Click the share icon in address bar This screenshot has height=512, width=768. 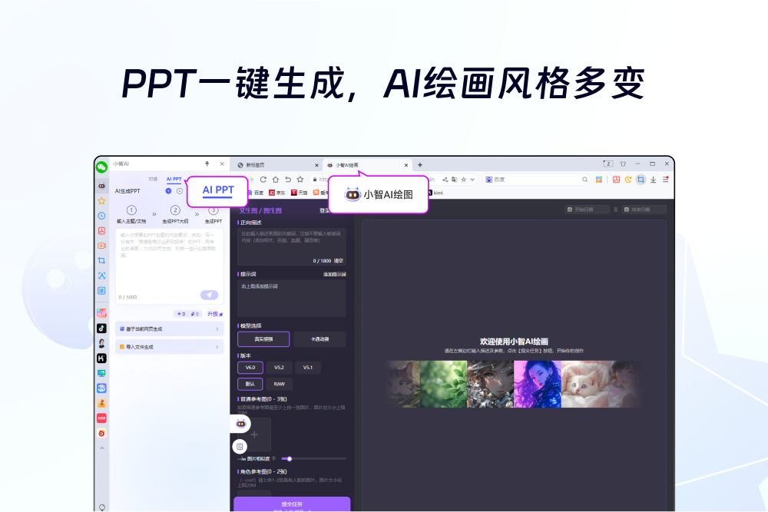(x=445, y=180)
